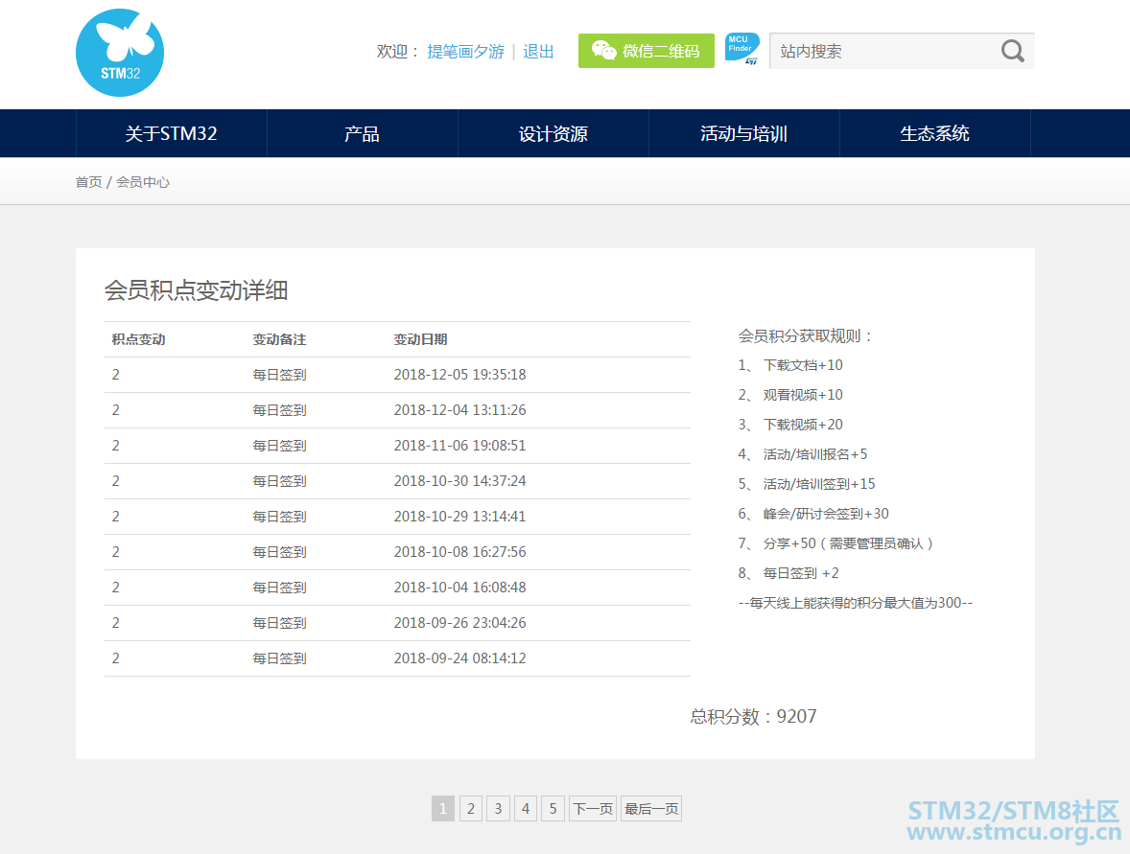This screenshot has width=1130, height=854.
Task: Select date 2018-09-24 08:14:12
Action: 459,658
